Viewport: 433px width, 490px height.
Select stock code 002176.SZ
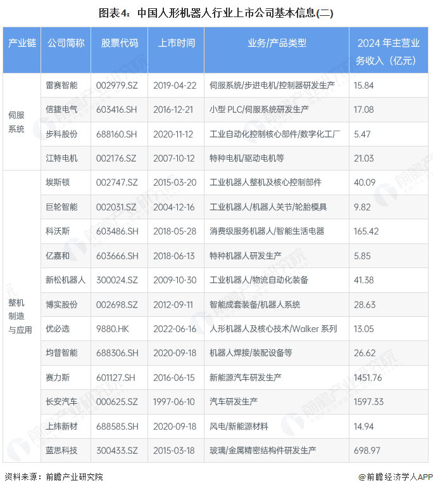click(x=116, y=158)
